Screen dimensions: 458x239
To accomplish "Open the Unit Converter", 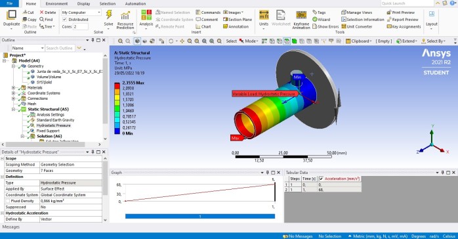I will pyautogui.click(x=357, y=26).
